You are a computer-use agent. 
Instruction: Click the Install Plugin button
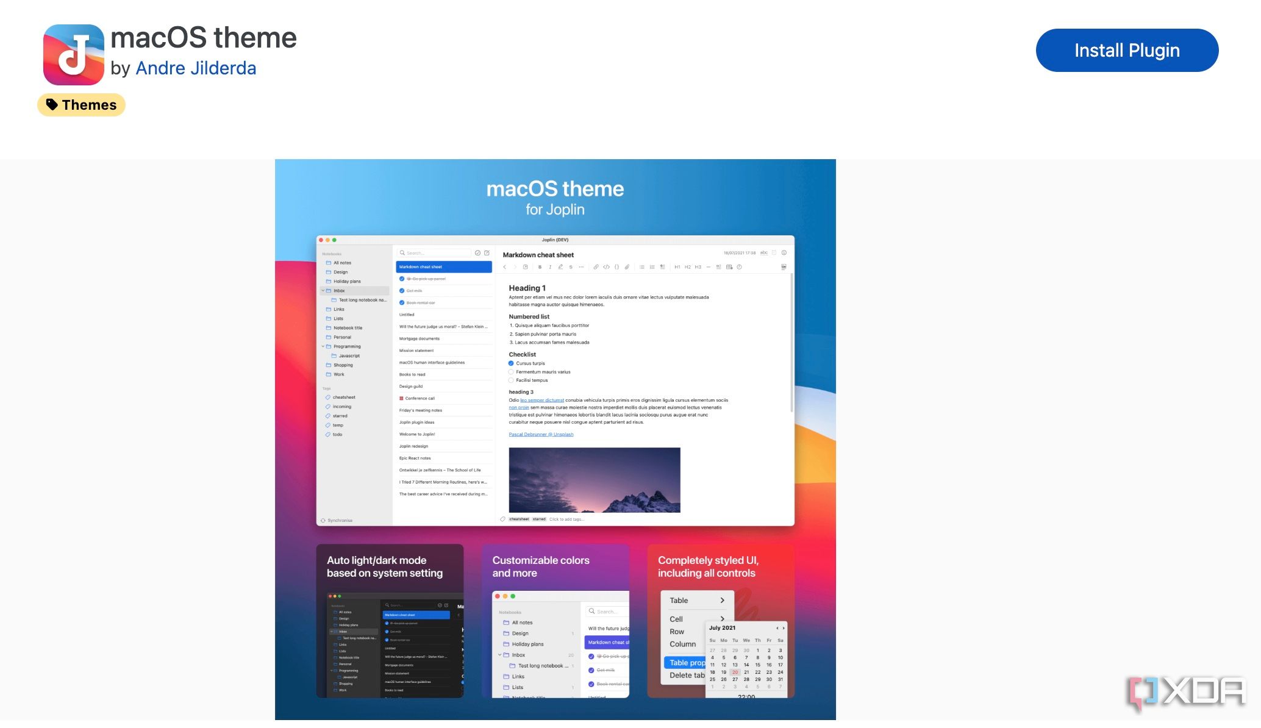[x=1127, y=50]
